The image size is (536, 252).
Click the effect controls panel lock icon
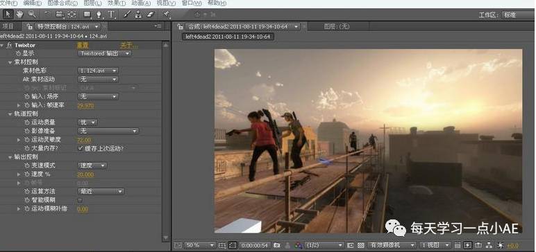(30, 26)
